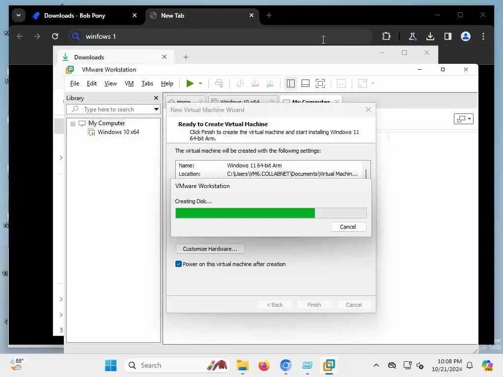
Task: Click the taskbar Search box
Action: tap(177, 365)
